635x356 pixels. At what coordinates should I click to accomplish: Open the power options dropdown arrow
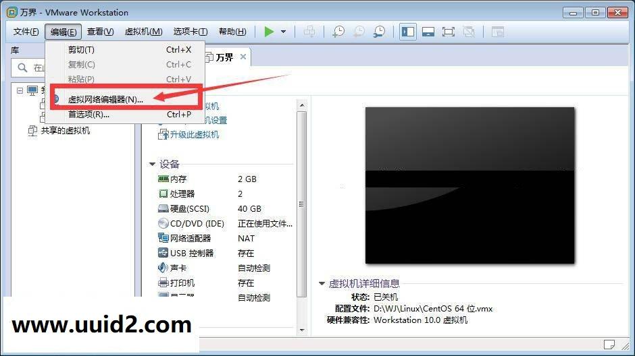(x=284, y=32)
